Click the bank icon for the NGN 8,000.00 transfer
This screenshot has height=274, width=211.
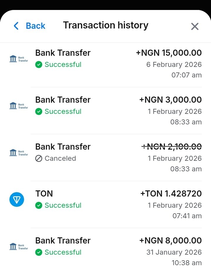pyautogui.click(x=19, y=247)
